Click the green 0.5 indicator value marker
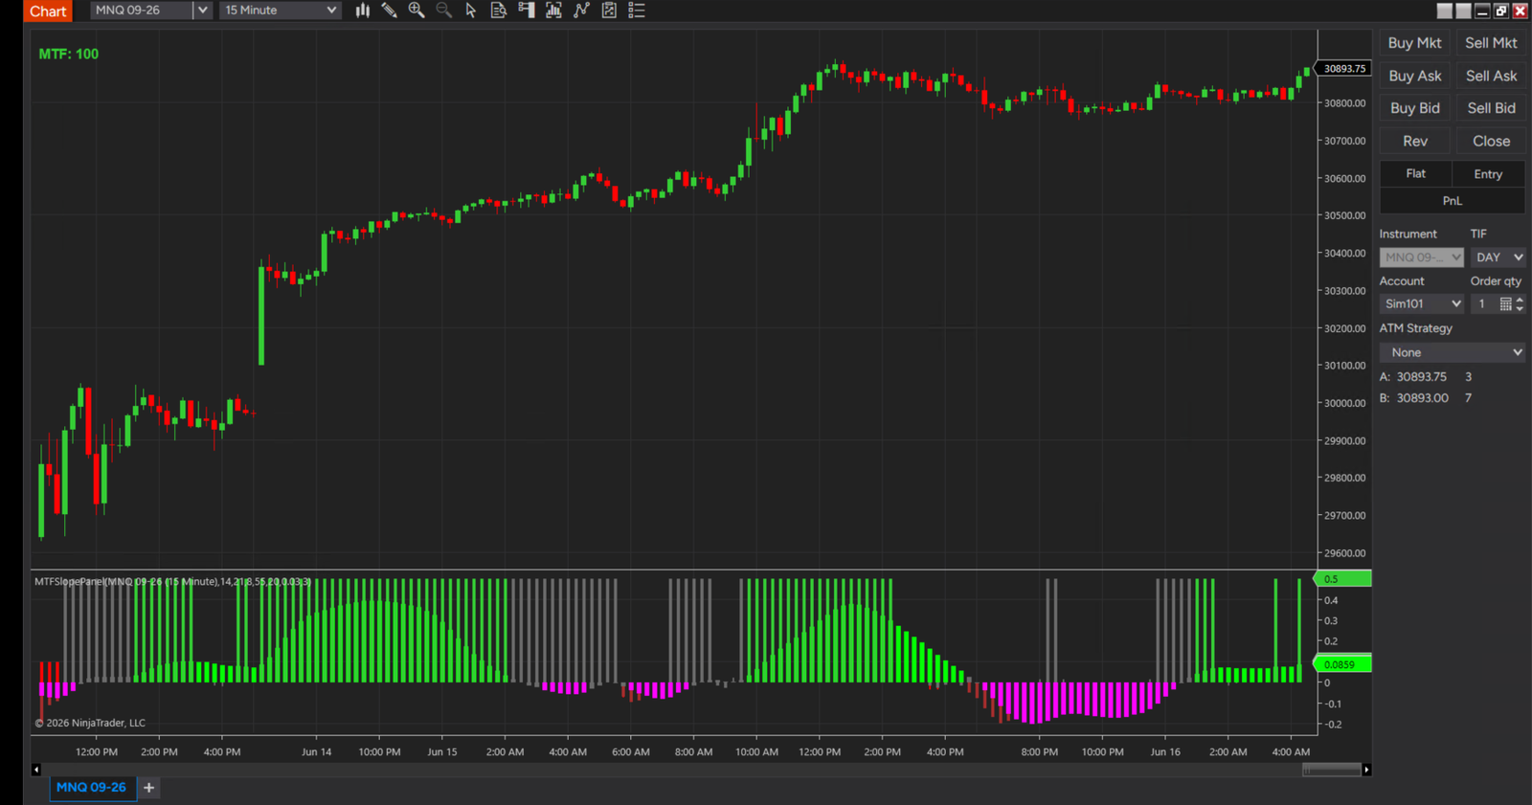The height and width of the screenshot is (805, 1532). (x=1342, y=579)
